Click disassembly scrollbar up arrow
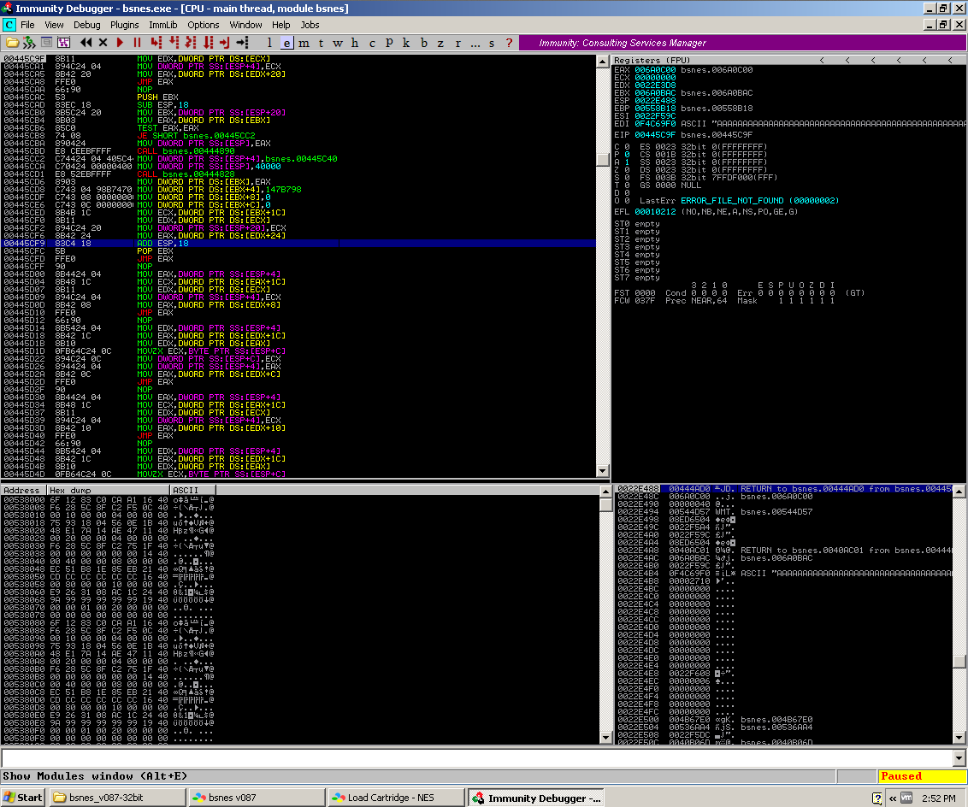The width and height of the screenshot is (968, 807). [x=603, y=61]
